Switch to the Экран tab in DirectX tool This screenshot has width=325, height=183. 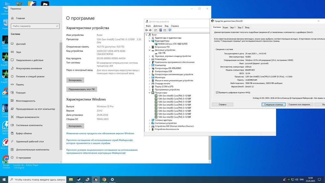pyautogui.click(x=225, y=27)
